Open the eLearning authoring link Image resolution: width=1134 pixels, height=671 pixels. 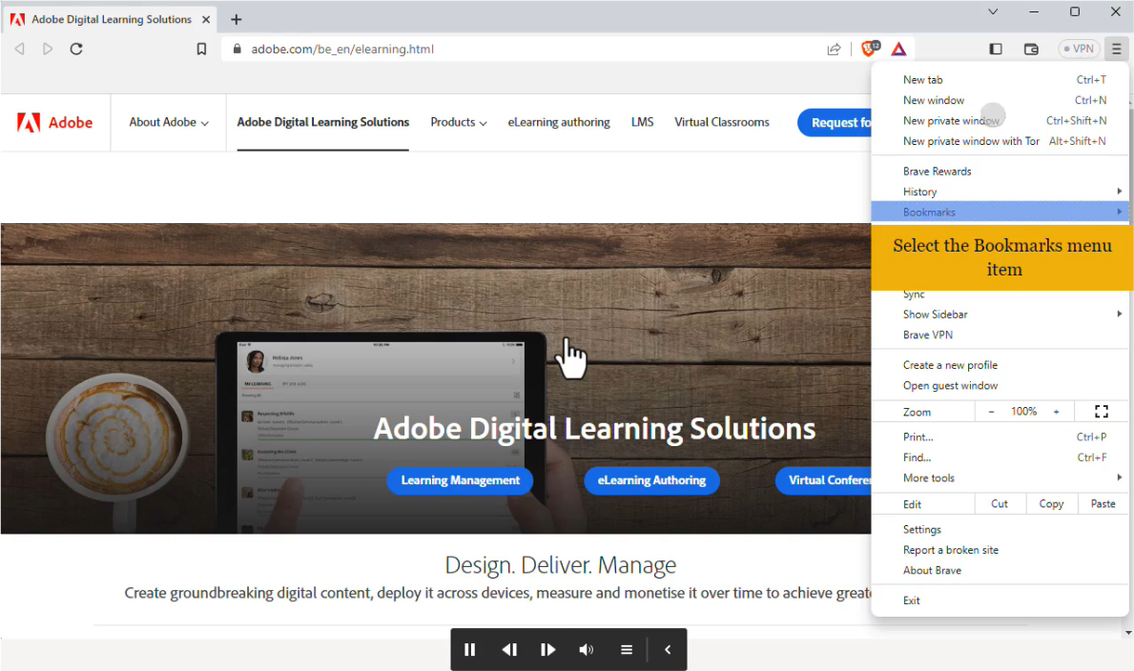(x=558, y=122)
